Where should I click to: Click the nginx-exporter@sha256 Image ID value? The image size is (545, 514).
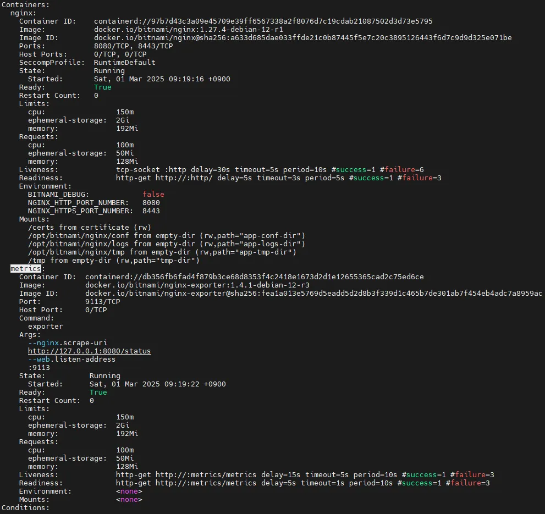[313, 294]
